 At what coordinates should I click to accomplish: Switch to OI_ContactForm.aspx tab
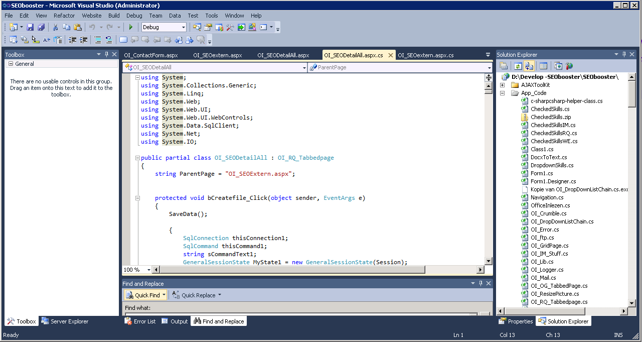(x=151, y=55)
